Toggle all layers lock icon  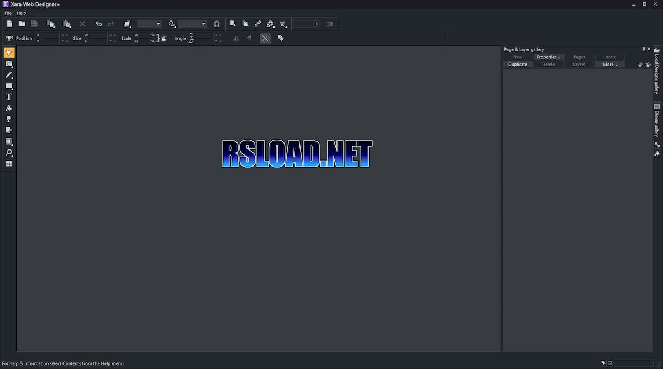(648, 65)
